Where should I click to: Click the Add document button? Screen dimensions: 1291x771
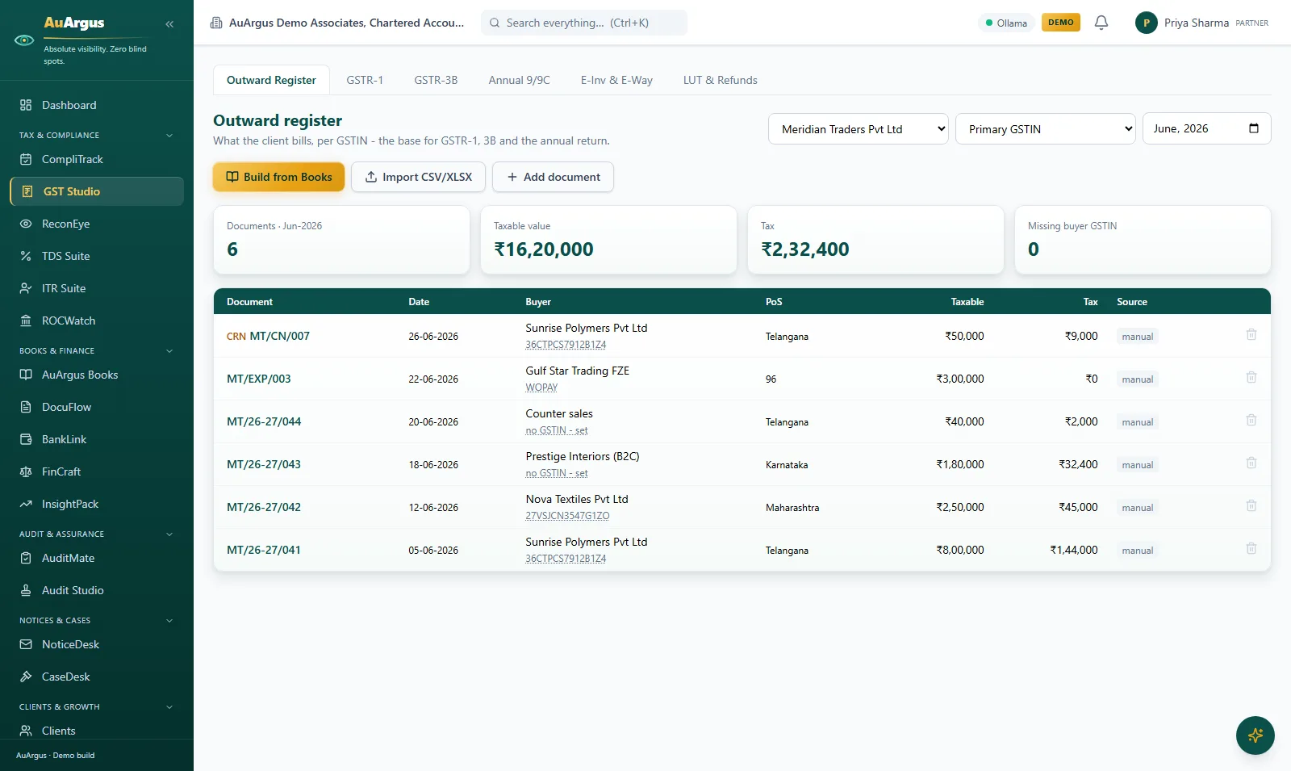(553, 177)
